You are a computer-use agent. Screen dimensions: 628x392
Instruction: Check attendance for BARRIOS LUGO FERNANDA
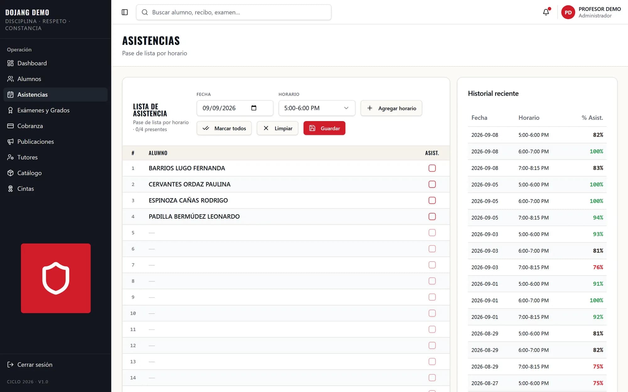(x=432, y=168)
